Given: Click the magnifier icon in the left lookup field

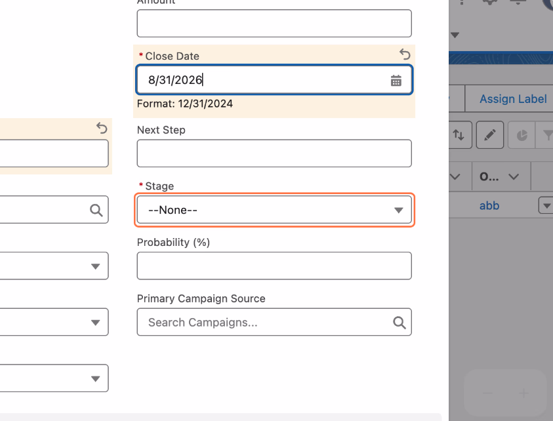Looking at the screenshot, I should pos(96,210).
